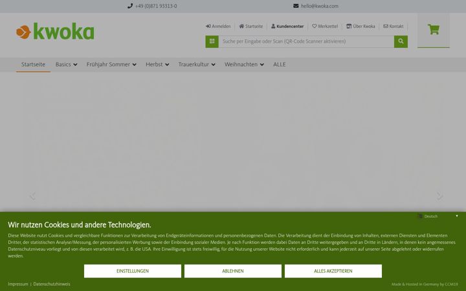Open Kundencenter
Image resolution: width=466 pixels, height=291 pixels.
(287, 27)
